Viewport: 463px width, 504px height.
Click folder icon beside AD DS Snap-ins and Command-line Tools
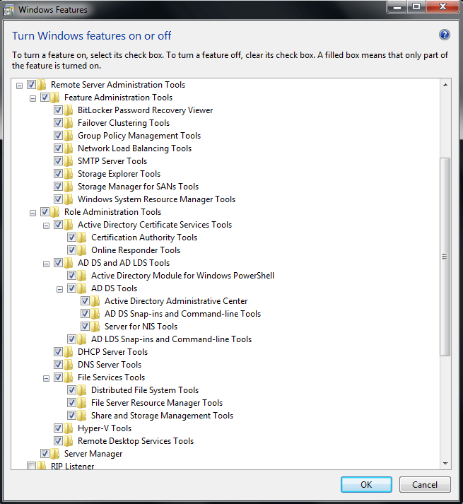[95, 314]
